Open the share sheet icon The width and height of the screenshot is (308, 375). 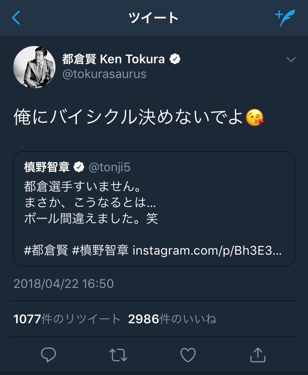[x=258, y=355]
